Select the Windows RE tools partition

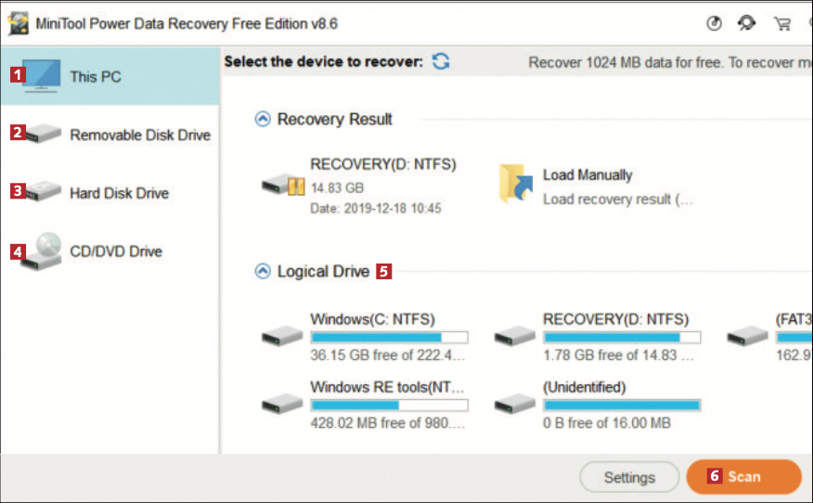387,387
